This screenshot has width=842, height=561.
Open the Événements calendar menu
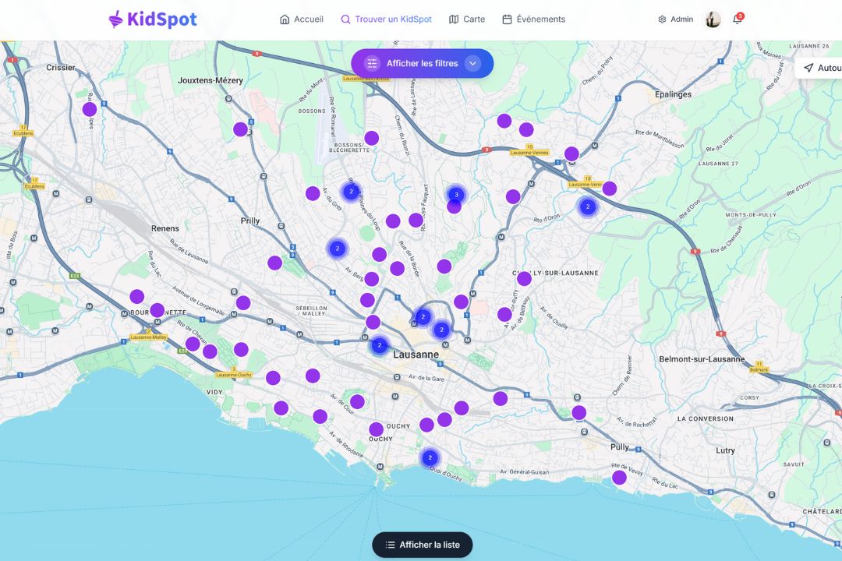[x=533, y=19]
